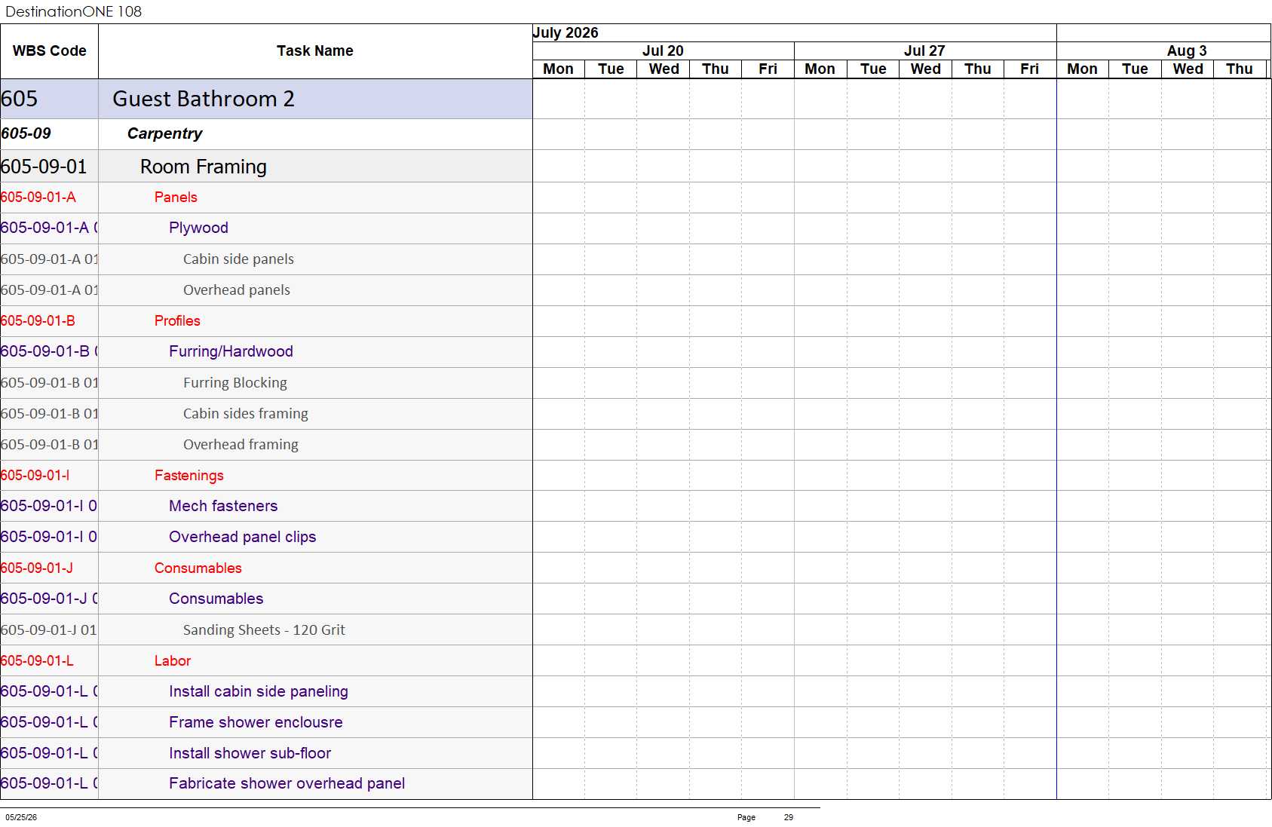Click Fri under Jul 27 week
Screen dimensions: 1272x827
point(1030,69)
